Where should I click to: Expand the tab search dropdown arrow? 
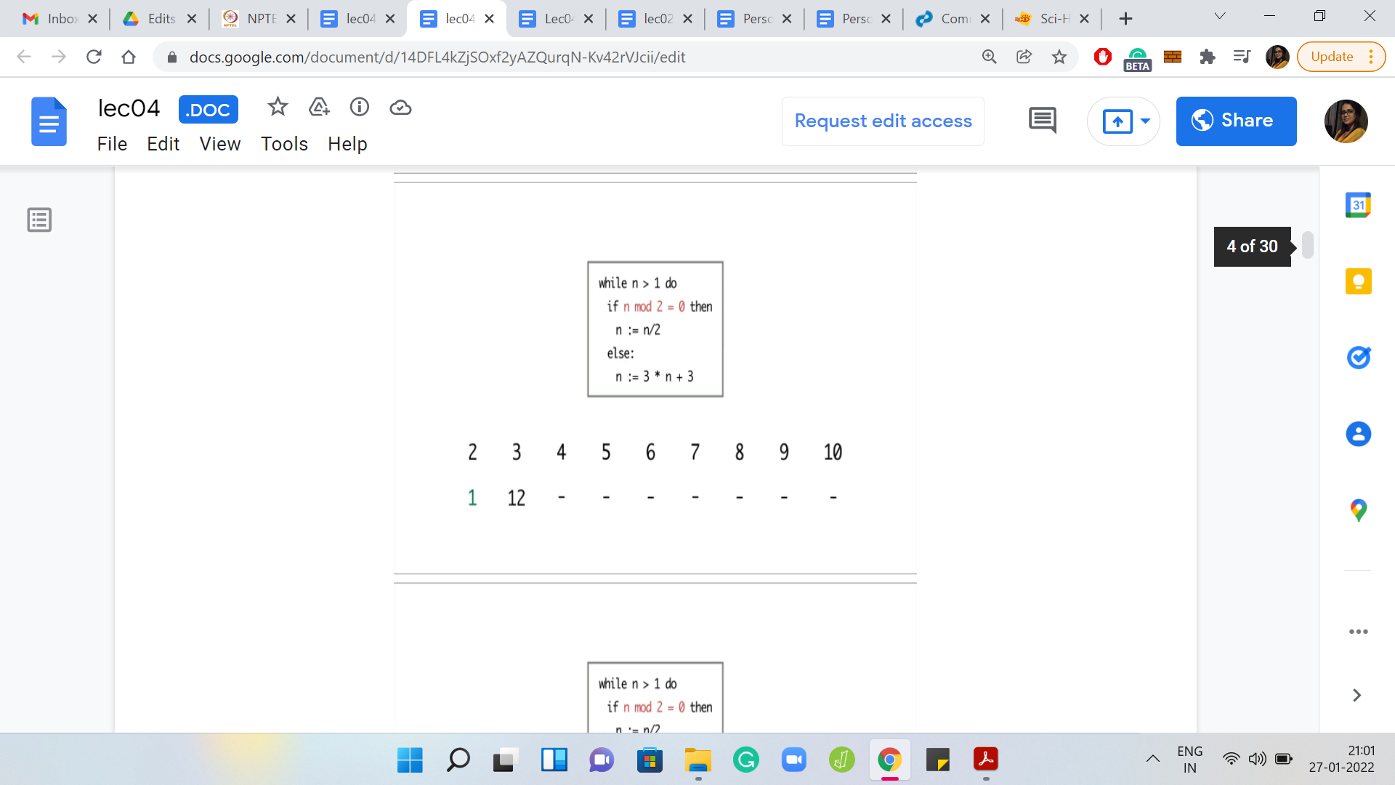(x=1220, y=17)
